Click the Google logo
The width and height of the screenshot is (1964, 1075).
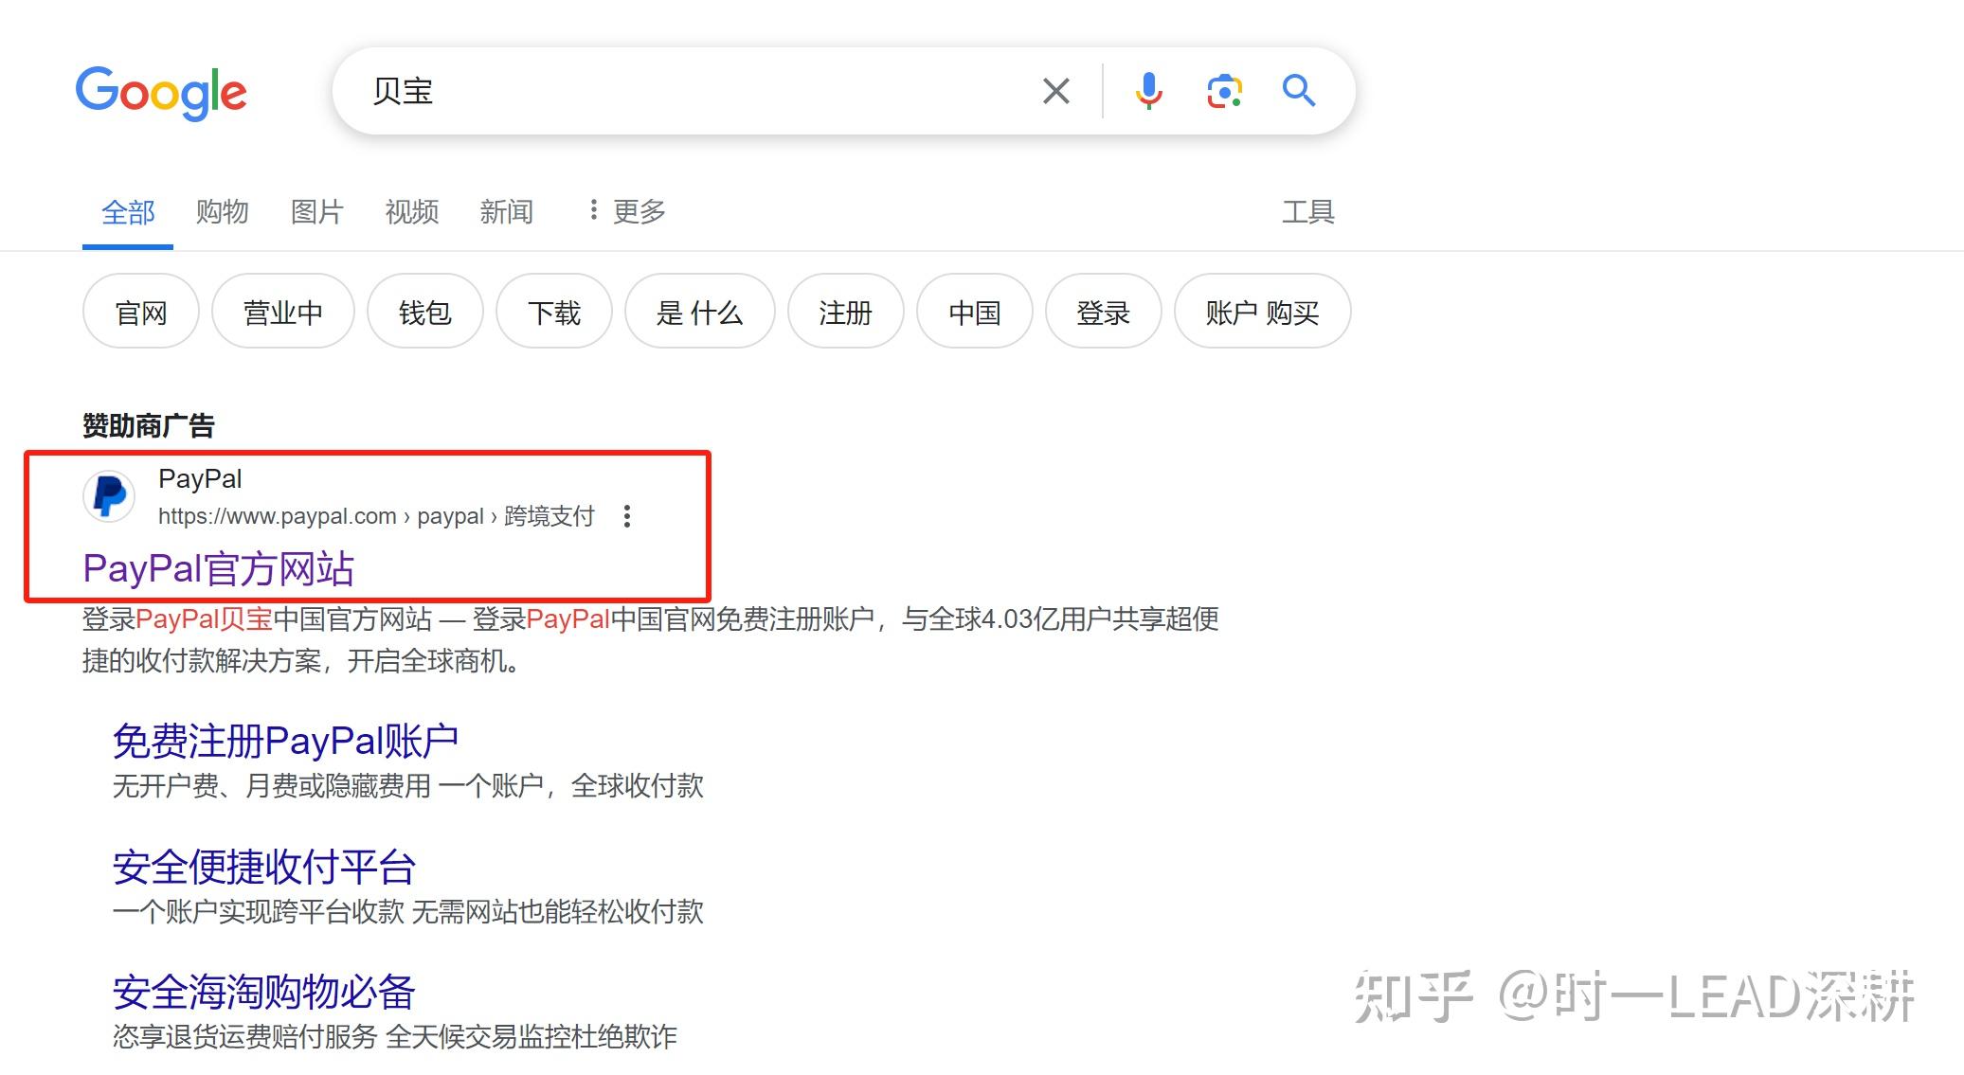tap(161, 93)
